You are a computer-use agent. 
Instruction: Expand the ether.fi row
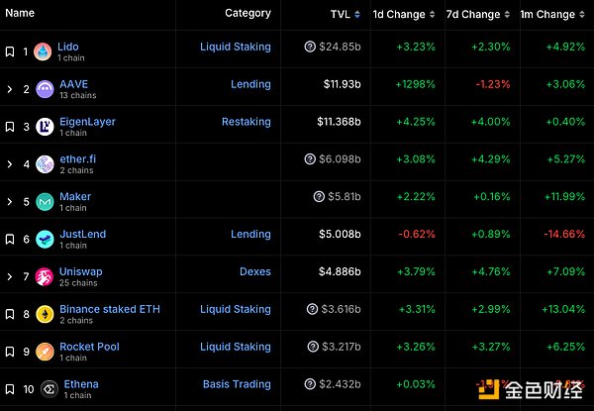(x=9, y=164)
